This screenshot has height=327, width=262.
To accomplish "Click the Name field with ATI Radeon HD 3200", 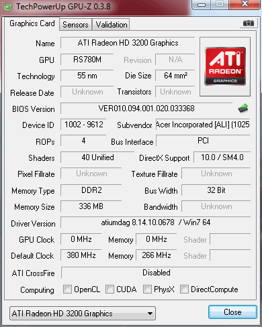I will click(x=128, y=43).
